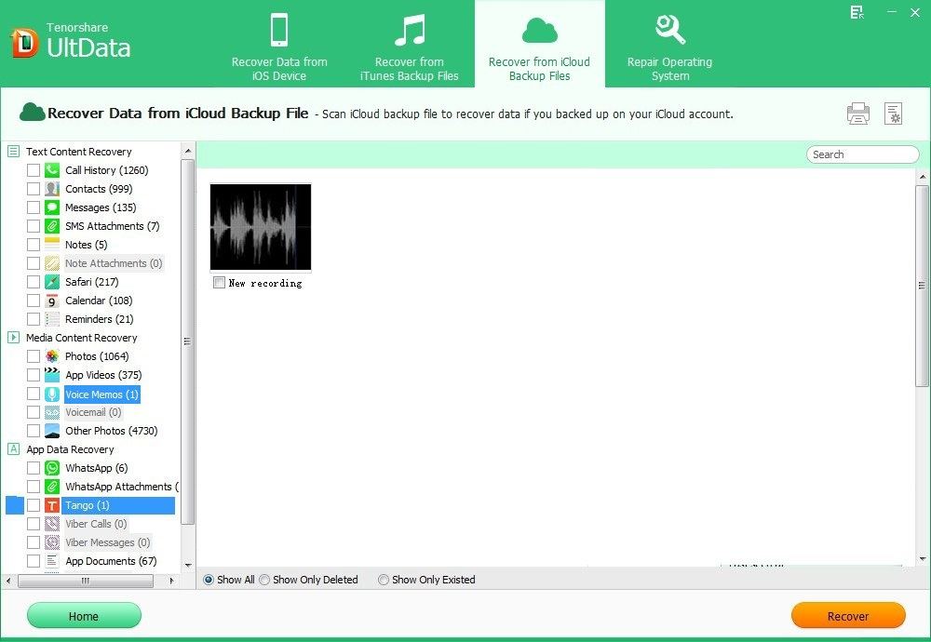Click inside the Search field
The height and width of the screenshot is (642, 931).
861,154
